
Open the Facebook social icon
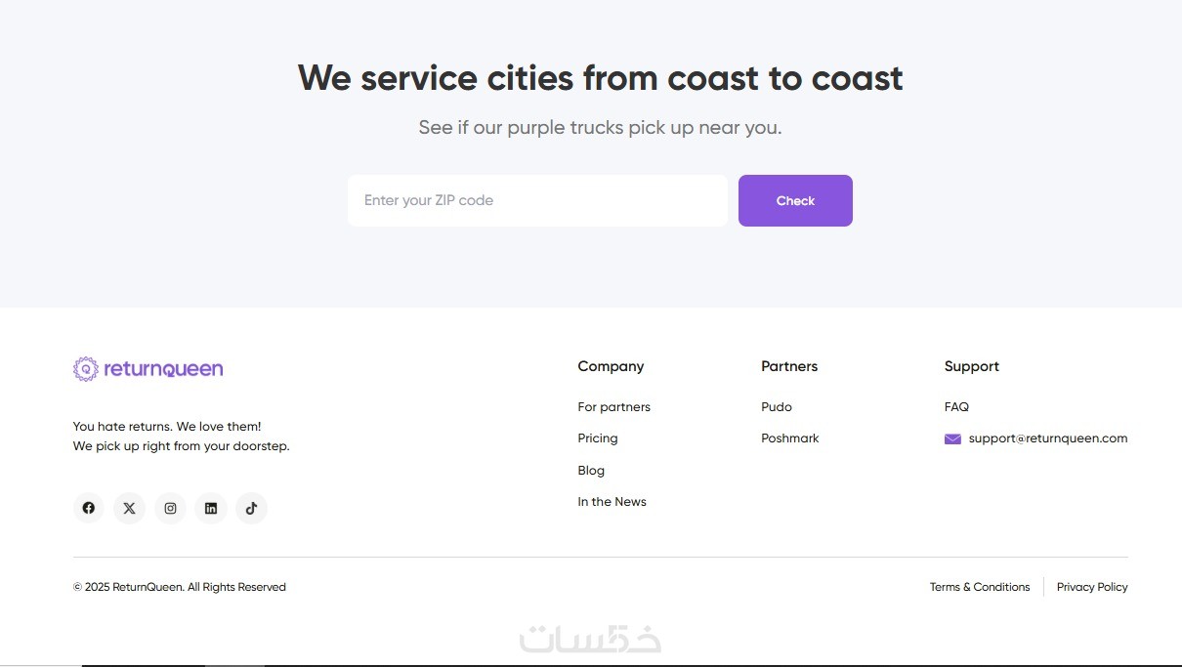(88, 508)
